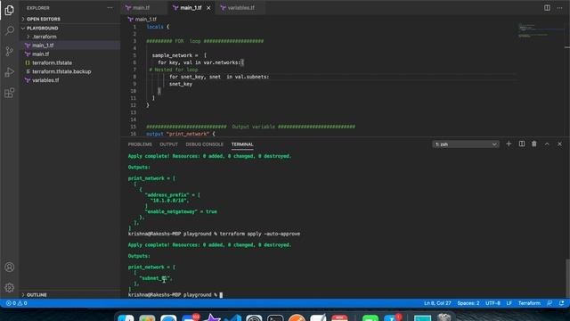Click the terminal prompt input line
This screenshot has height=321, width=570.
[175, 295]
